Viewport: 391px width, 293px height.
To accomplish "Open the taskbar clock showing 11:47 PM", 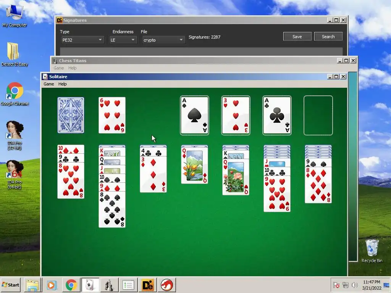I will coord(372,285).
